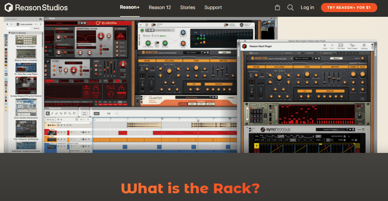388x201 pixels.
Task: Toggle Europa Modifier 1 enable button
Action: point(56,29)
